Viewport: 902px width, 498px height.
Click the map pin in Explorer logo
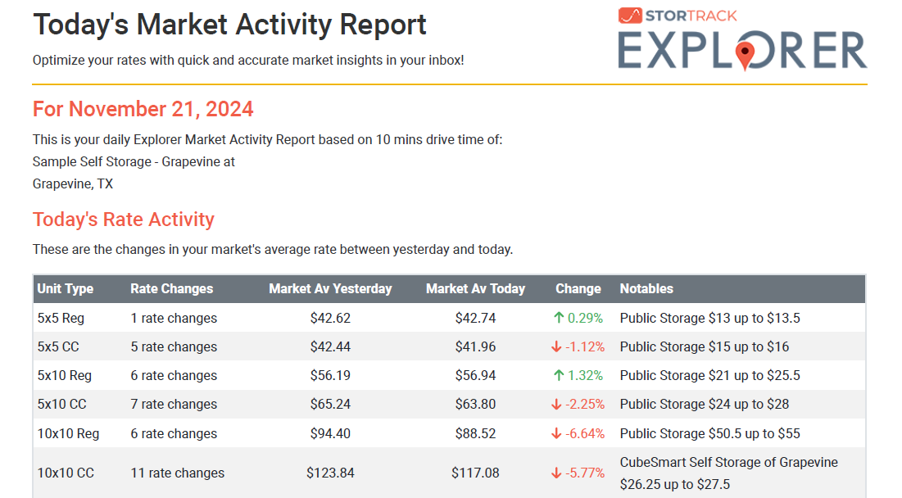[745, 55]
